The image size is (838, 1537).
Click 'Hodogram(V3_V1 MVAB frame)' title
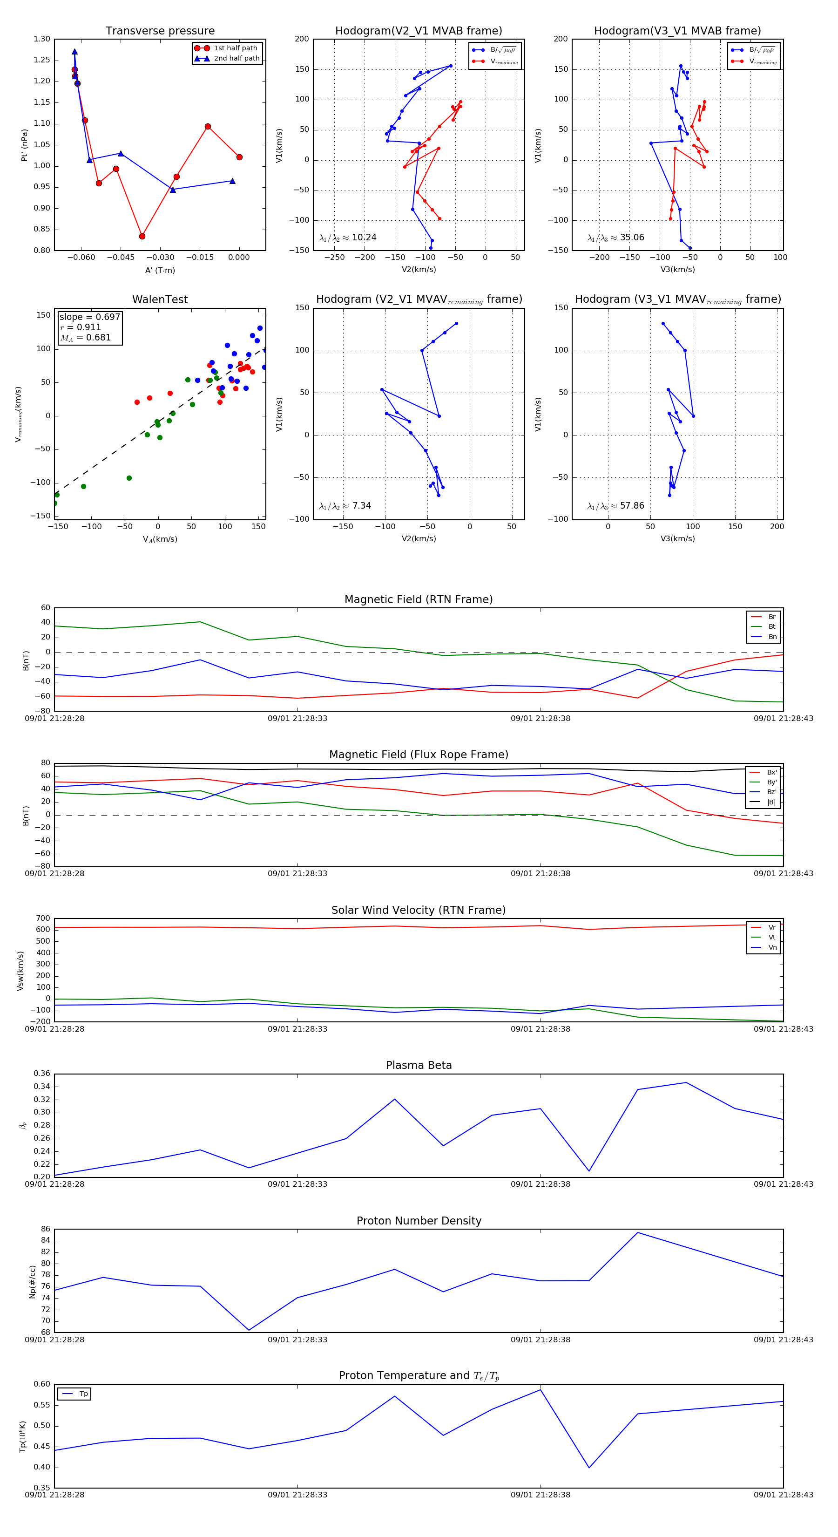point(677,31)
